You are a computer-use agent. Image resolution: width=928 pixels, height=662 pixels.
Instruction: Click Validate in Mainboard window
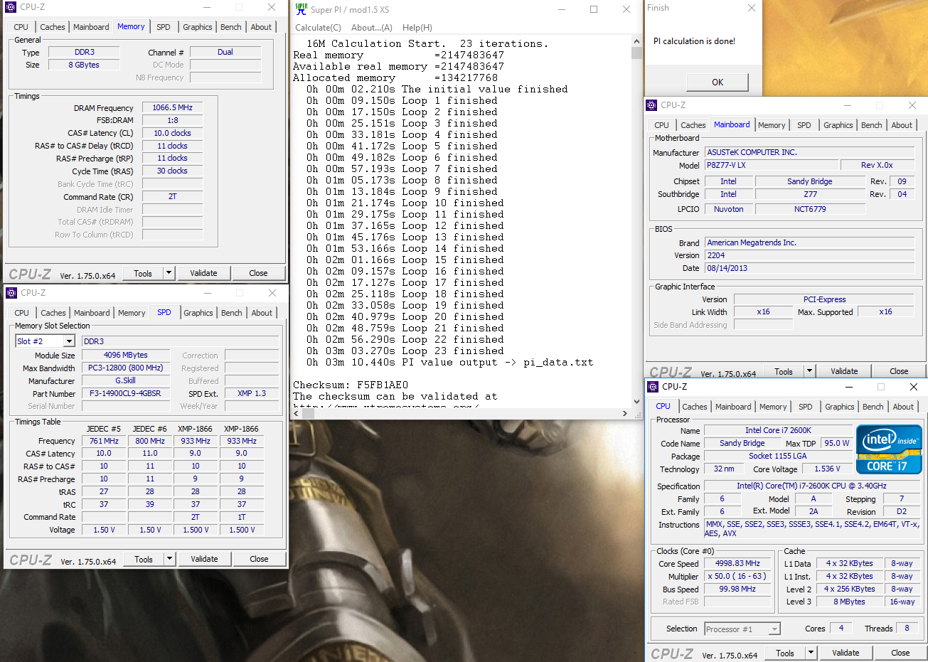(x=844, y=371)
